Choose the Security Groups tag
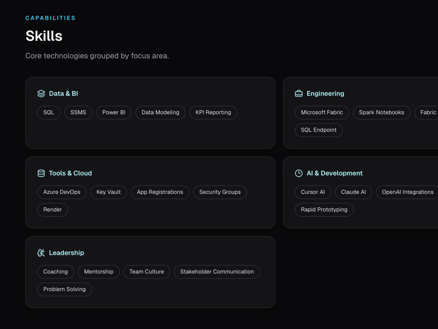Image resolution: width=438 pixels, height=329 pixels. [x=220, y=192]
